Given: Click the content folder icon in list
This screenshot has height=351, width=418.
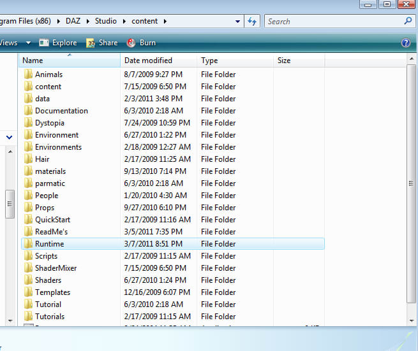Looking at the screenshot, I should (x=28, y=87).
